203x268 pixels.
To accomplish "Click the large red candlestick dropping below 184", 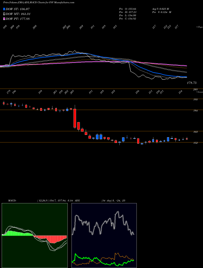I will (x=75, y=118).
